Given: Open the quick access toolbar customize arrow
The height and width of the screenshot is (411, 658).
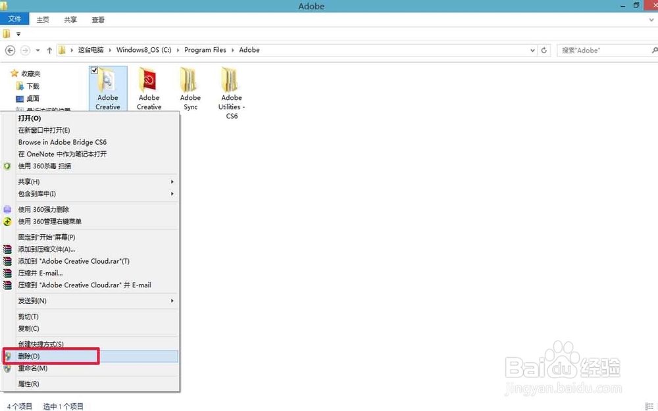Looking at the screenshot, I should click(18, 34).
